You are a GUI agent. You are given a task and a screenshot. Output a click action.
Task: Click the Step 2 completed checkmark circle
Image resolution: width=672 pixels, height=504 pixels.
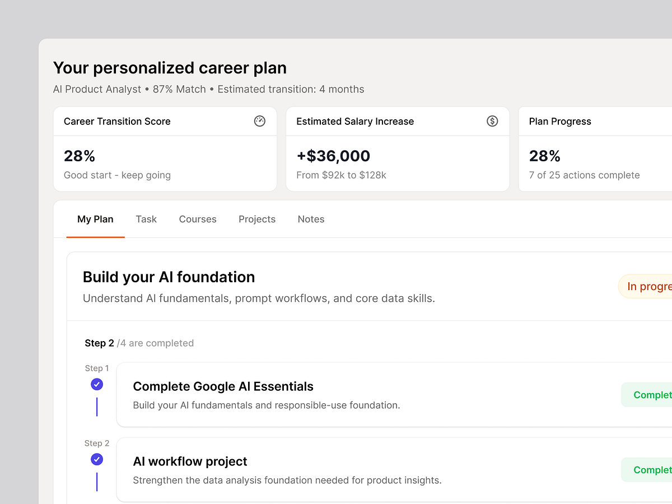[x=97, y=459]
